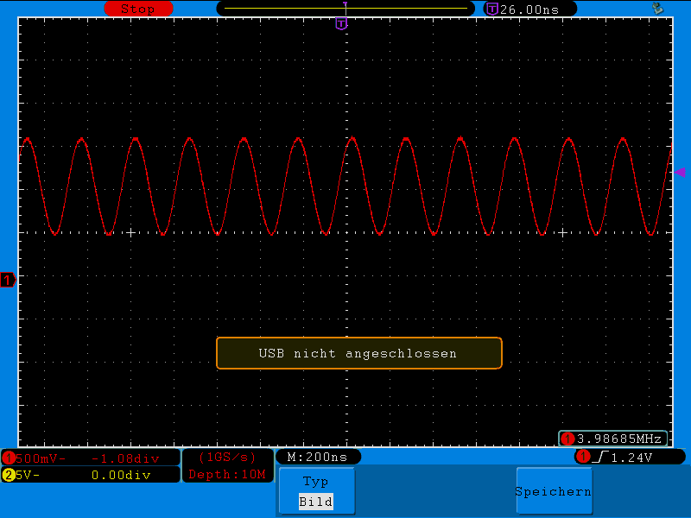Click the channel 1 offset -1.08div value
The height and width of the screenshot is (518, 691).
point(125,458)
